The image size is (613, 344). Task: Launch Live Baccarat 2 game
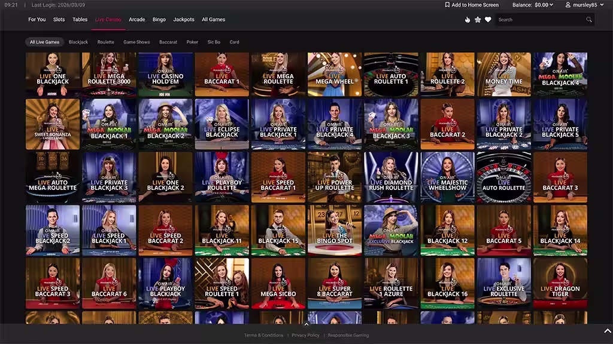tap(447, 124)
